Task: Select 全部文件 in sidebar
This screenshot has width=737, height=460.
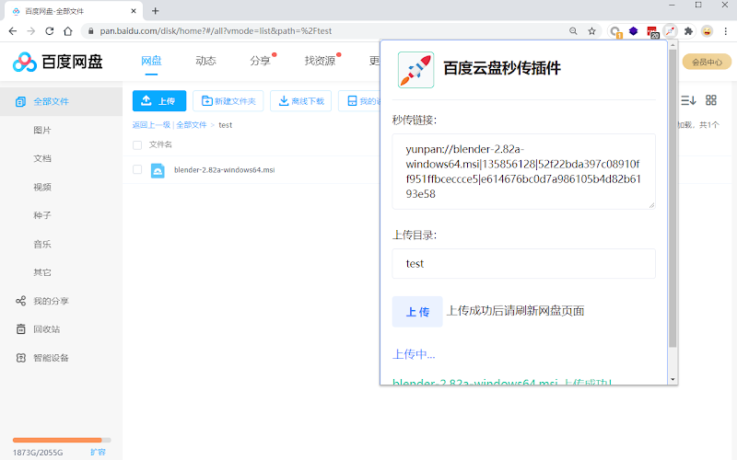Action: [61, 101]
